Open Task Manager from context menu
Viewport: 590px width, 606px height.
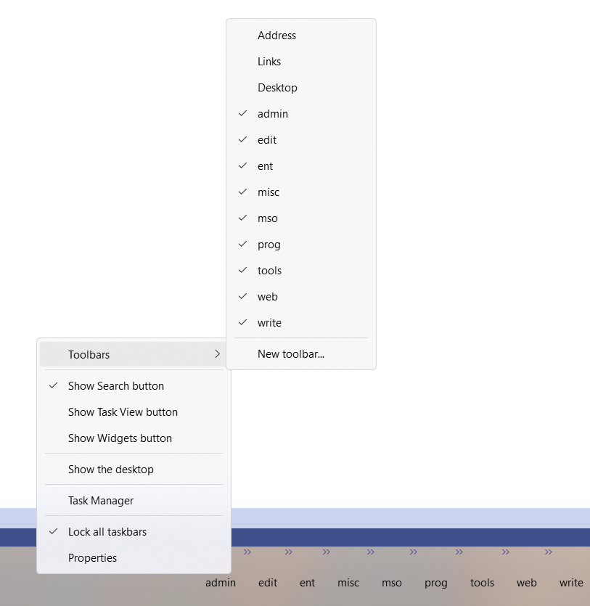[x=134, y=501]
